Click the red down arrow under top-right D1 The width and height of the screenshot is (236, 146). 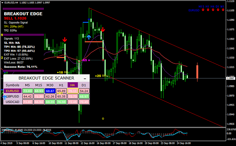(x=218, y=10)
